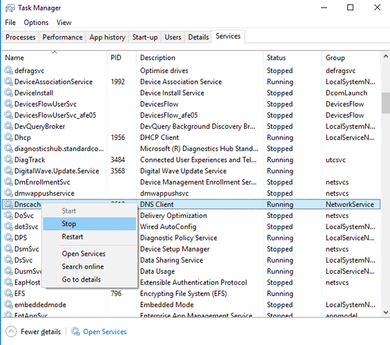The width and height of the screenshot is (390, 345).
Task: Sort by the Status column header
Action: 293,58
